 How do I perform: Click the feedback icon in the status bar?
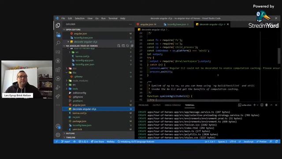point(271,142)
